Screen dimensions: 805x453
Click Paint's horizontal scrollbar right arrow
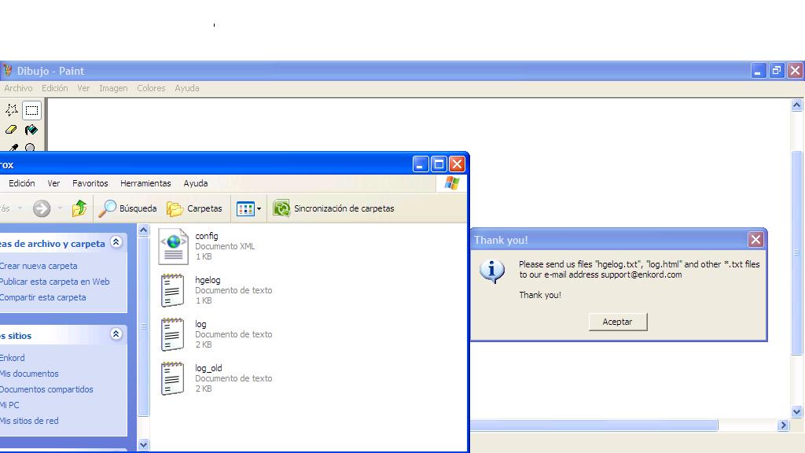point(783,425)
